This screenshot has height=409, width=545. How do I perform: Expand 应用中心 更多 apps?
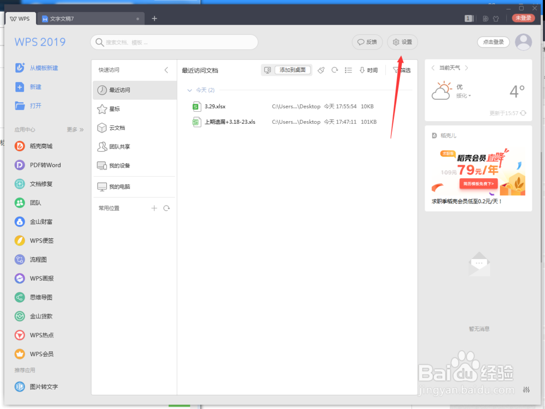[x=75, y=130]
